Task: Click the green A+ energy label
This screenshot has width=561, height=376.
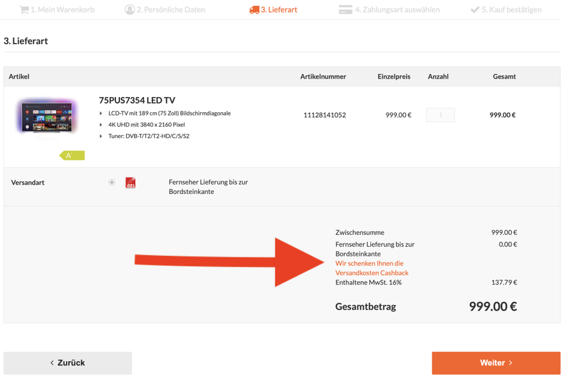Action: point(71,156)
